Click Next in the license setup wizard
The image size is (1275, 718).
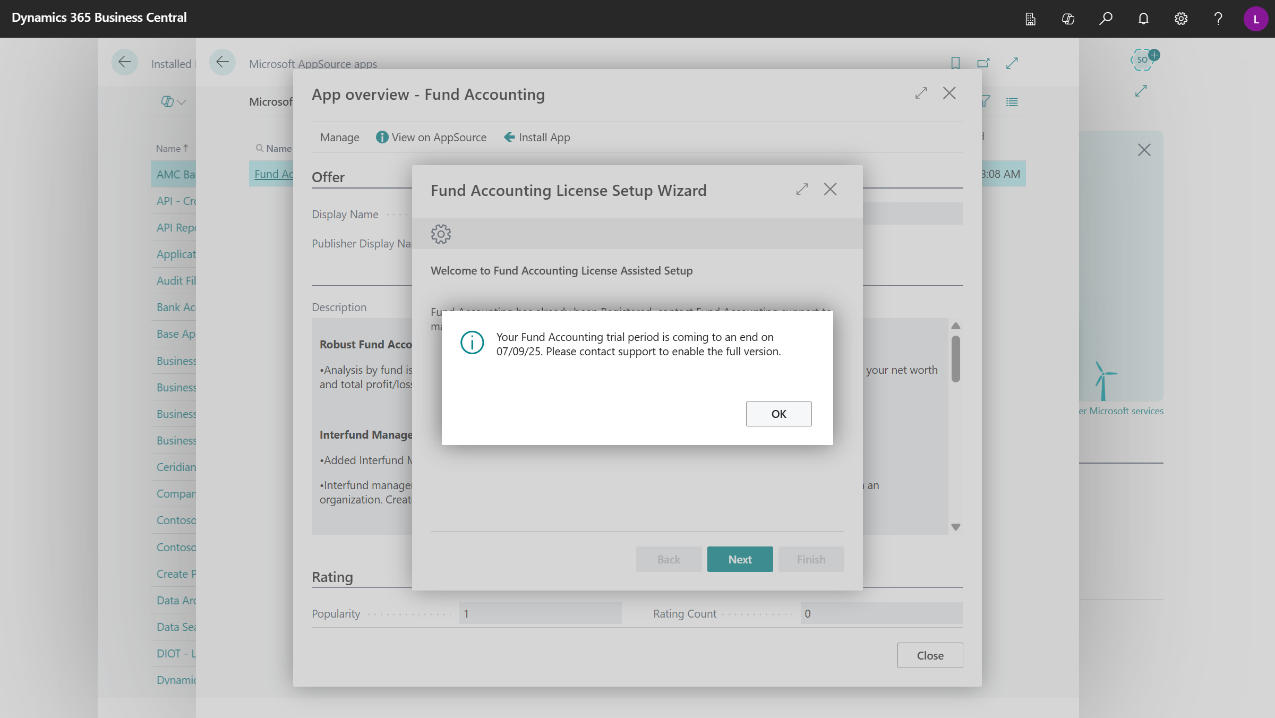click(x=740, y=559)
